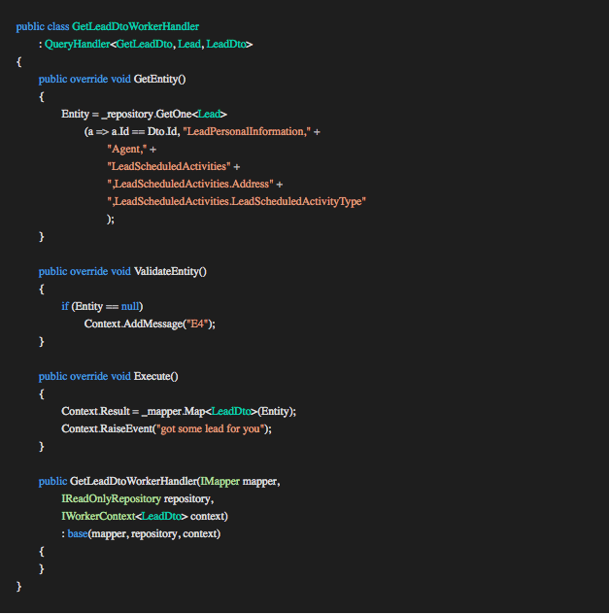Select the "E4" string literal
609x614 pixels.
coord(197,324)
